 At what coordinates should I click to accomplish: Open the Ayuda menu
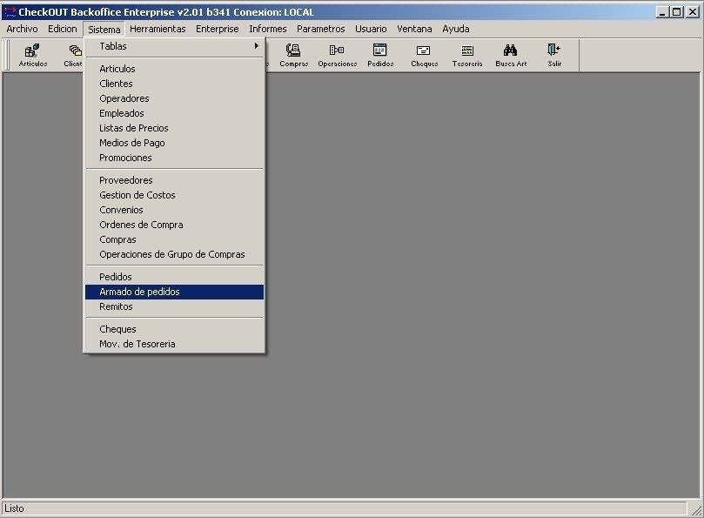point(456,29)
